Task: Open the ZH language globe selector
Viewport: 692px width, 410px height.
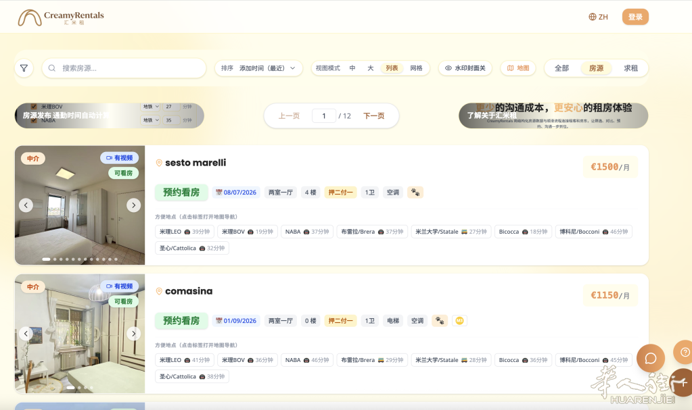Action: [x=599, y=17]
